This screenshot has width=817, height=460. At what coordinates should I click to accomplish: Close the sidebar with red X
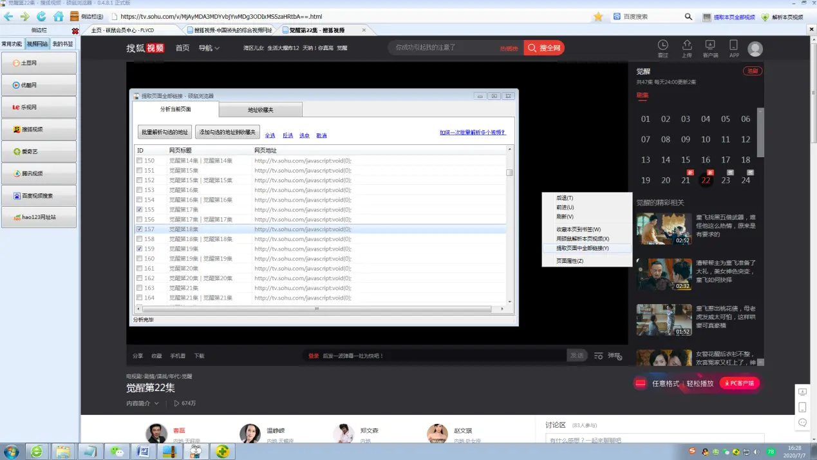(75, 30)
